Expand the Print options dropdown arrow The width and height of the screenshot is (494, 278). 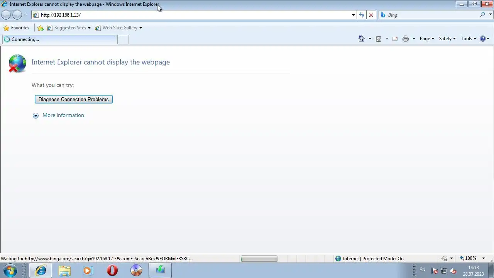click(414, 39)
